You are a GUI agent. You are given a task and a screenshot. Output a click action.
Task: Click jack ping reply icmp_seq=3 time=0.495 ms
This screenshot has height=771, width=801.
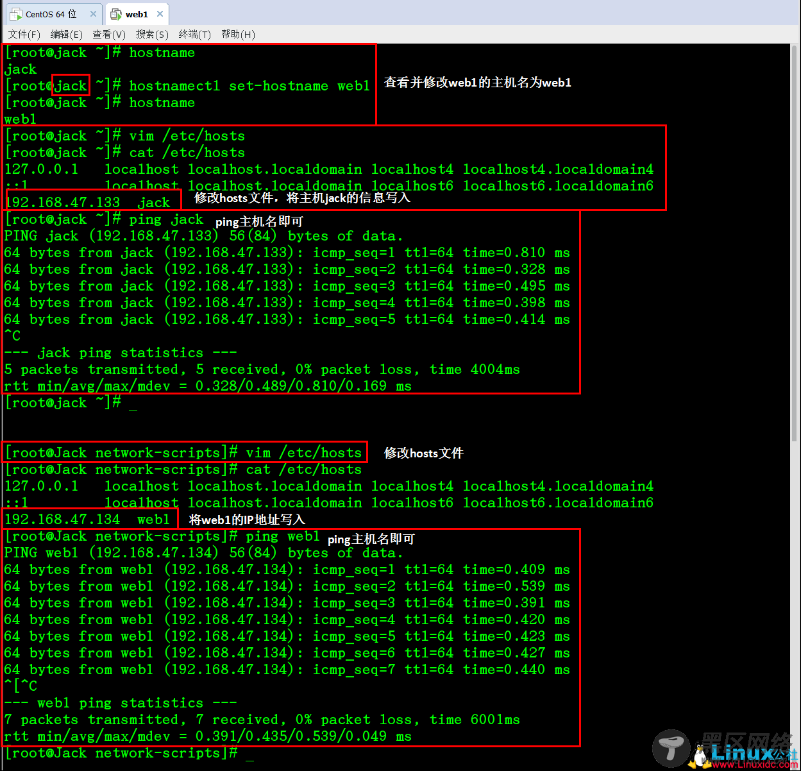(287, 286)
